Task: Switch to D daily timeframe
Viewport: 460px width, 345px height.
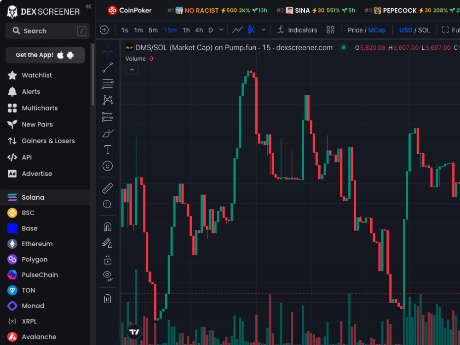Action: tap(210, 30)
